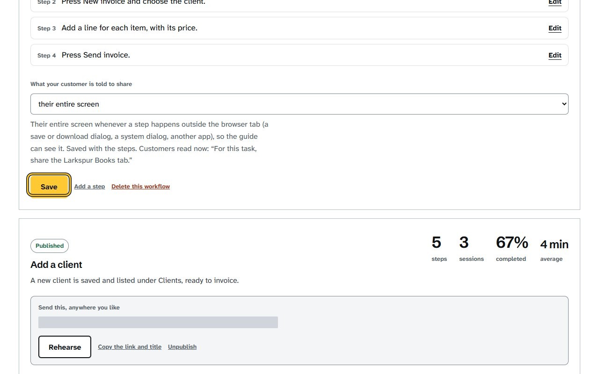599x374 pixels.
Task: Edit Step 3 add a line step
Action: tap(555, 28)
